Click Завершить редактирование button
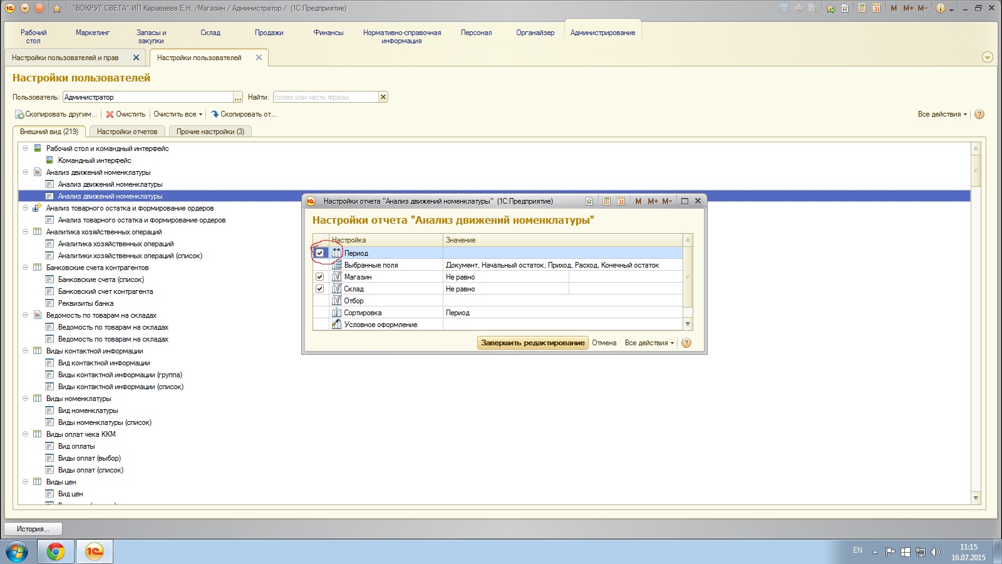Viewport: 1002px width, 564px height. pos(533,343)
